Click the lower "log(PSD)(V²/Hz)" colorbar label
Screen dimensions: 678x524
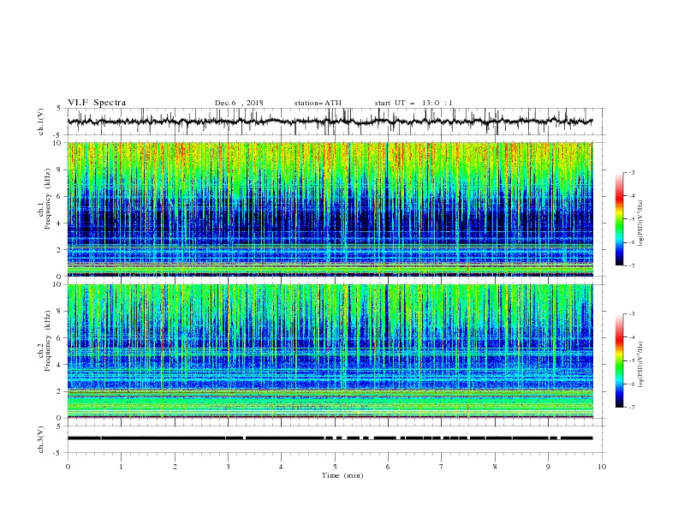[641, 365]
